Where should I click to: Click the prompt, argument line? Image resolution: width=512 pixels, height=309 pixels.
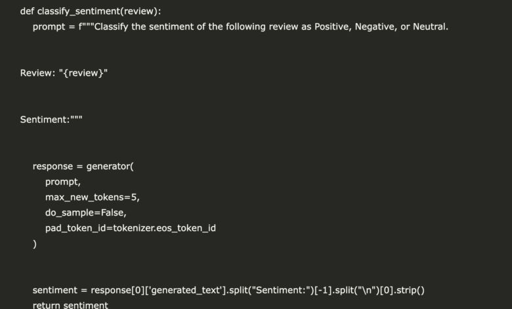coord(63,182)
